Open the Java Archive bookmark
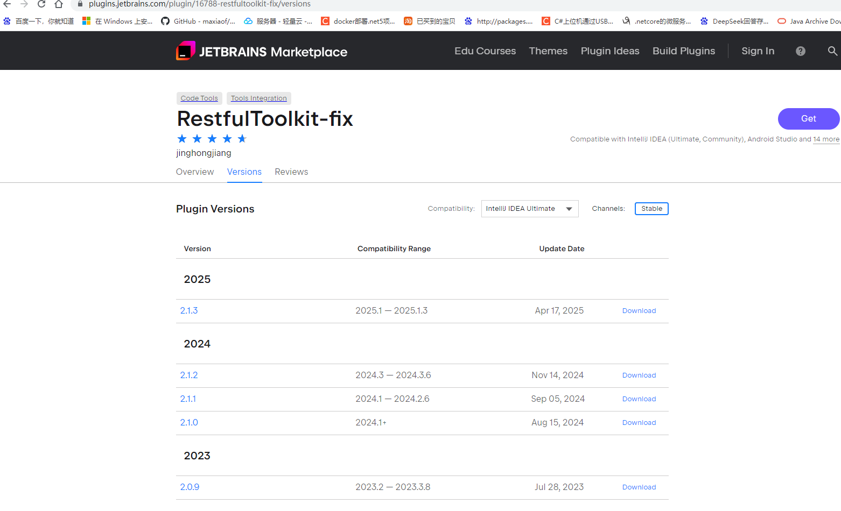 click(809, 21)
